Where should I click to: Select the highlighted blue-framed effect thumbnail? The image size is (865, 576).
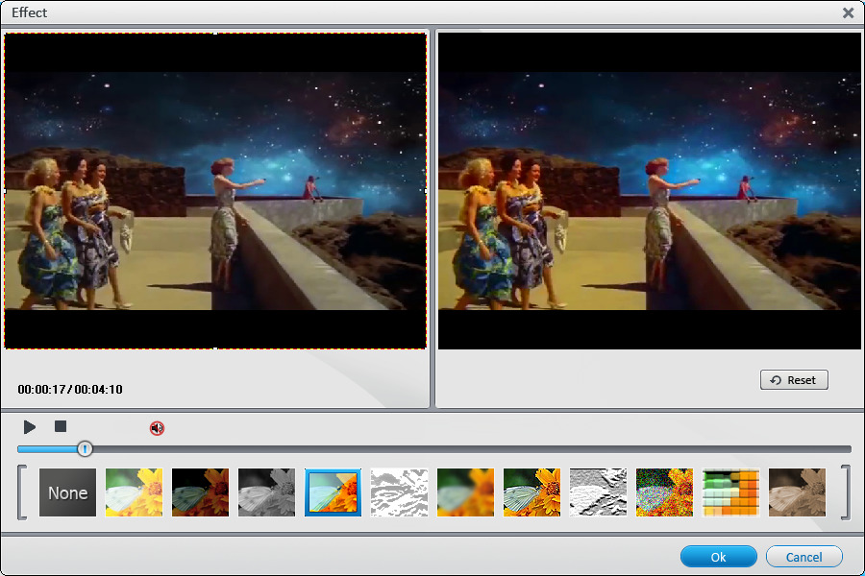[334, 492]
